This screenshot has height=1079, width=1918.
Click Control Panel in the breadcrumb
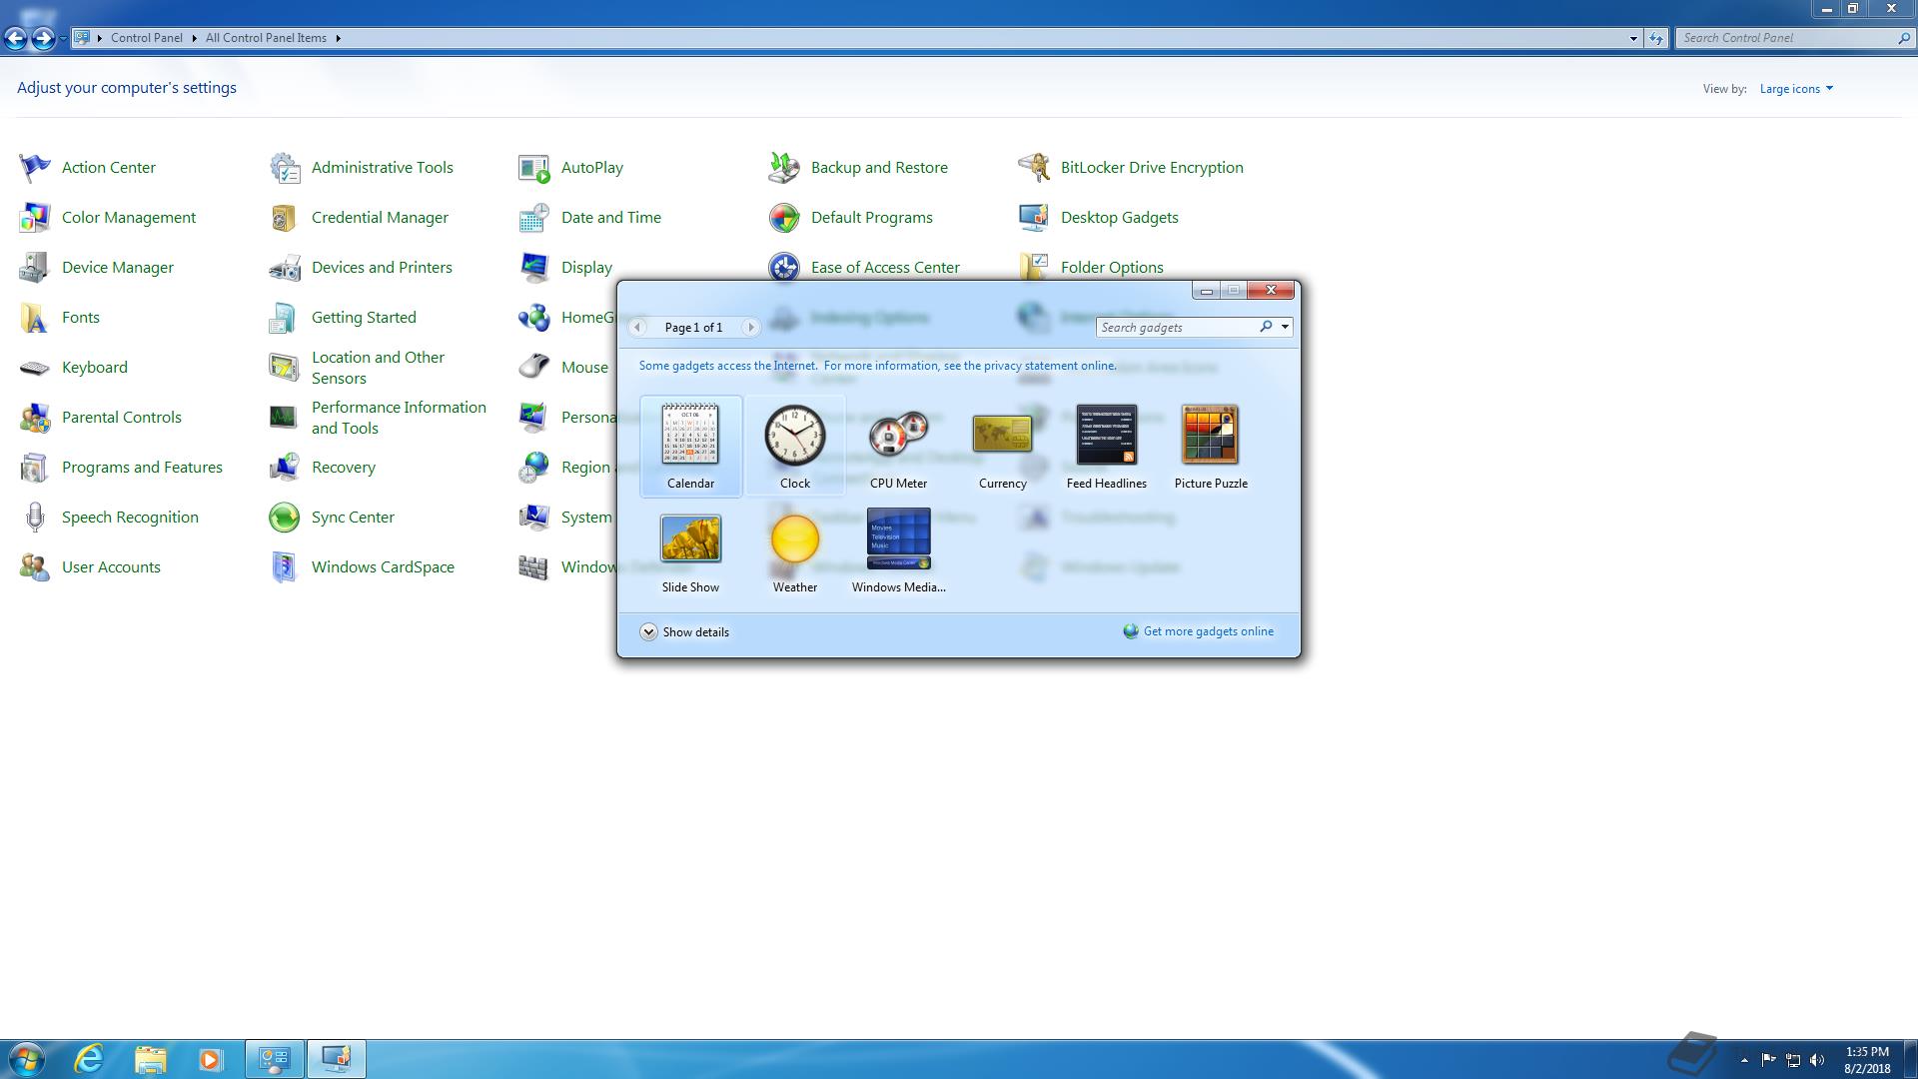147,38
